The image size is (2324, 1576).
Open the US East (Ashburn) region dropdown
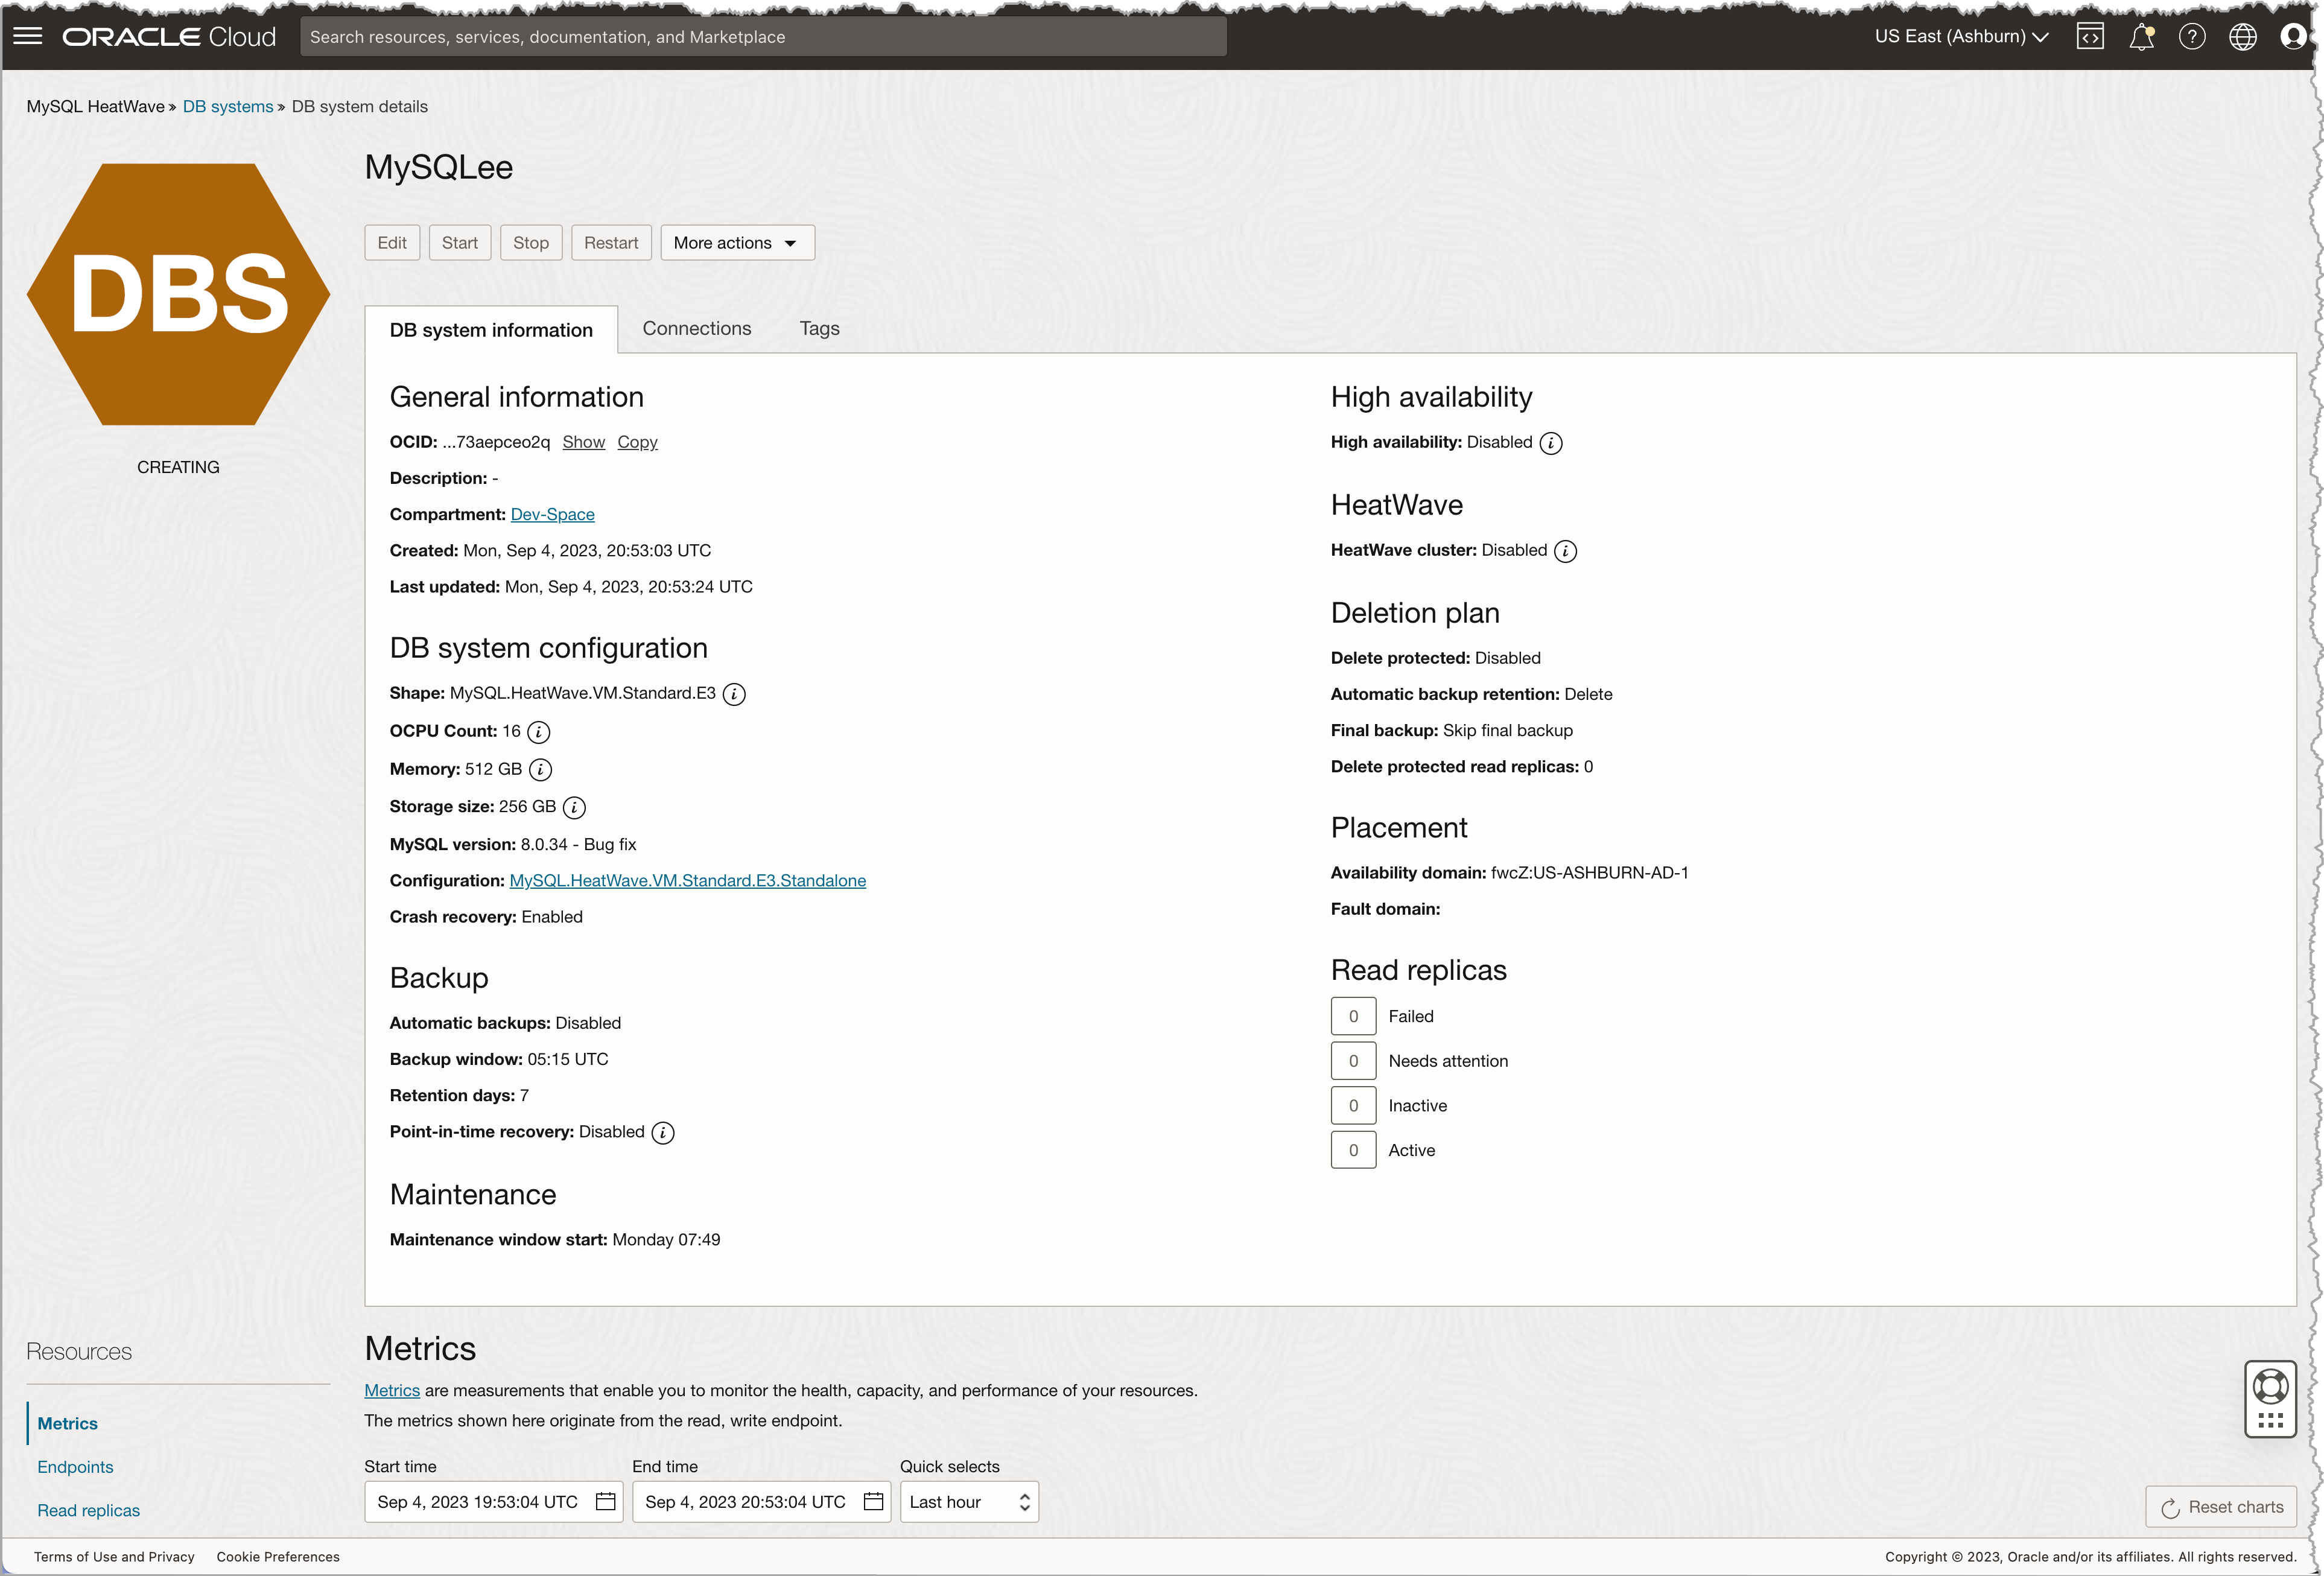pyautogui.click(x=1961, y=37)
